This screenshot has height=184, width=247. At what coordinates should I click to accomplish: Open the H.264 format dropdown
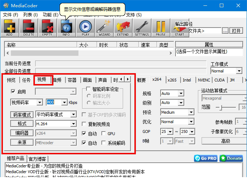click(73, 124)
